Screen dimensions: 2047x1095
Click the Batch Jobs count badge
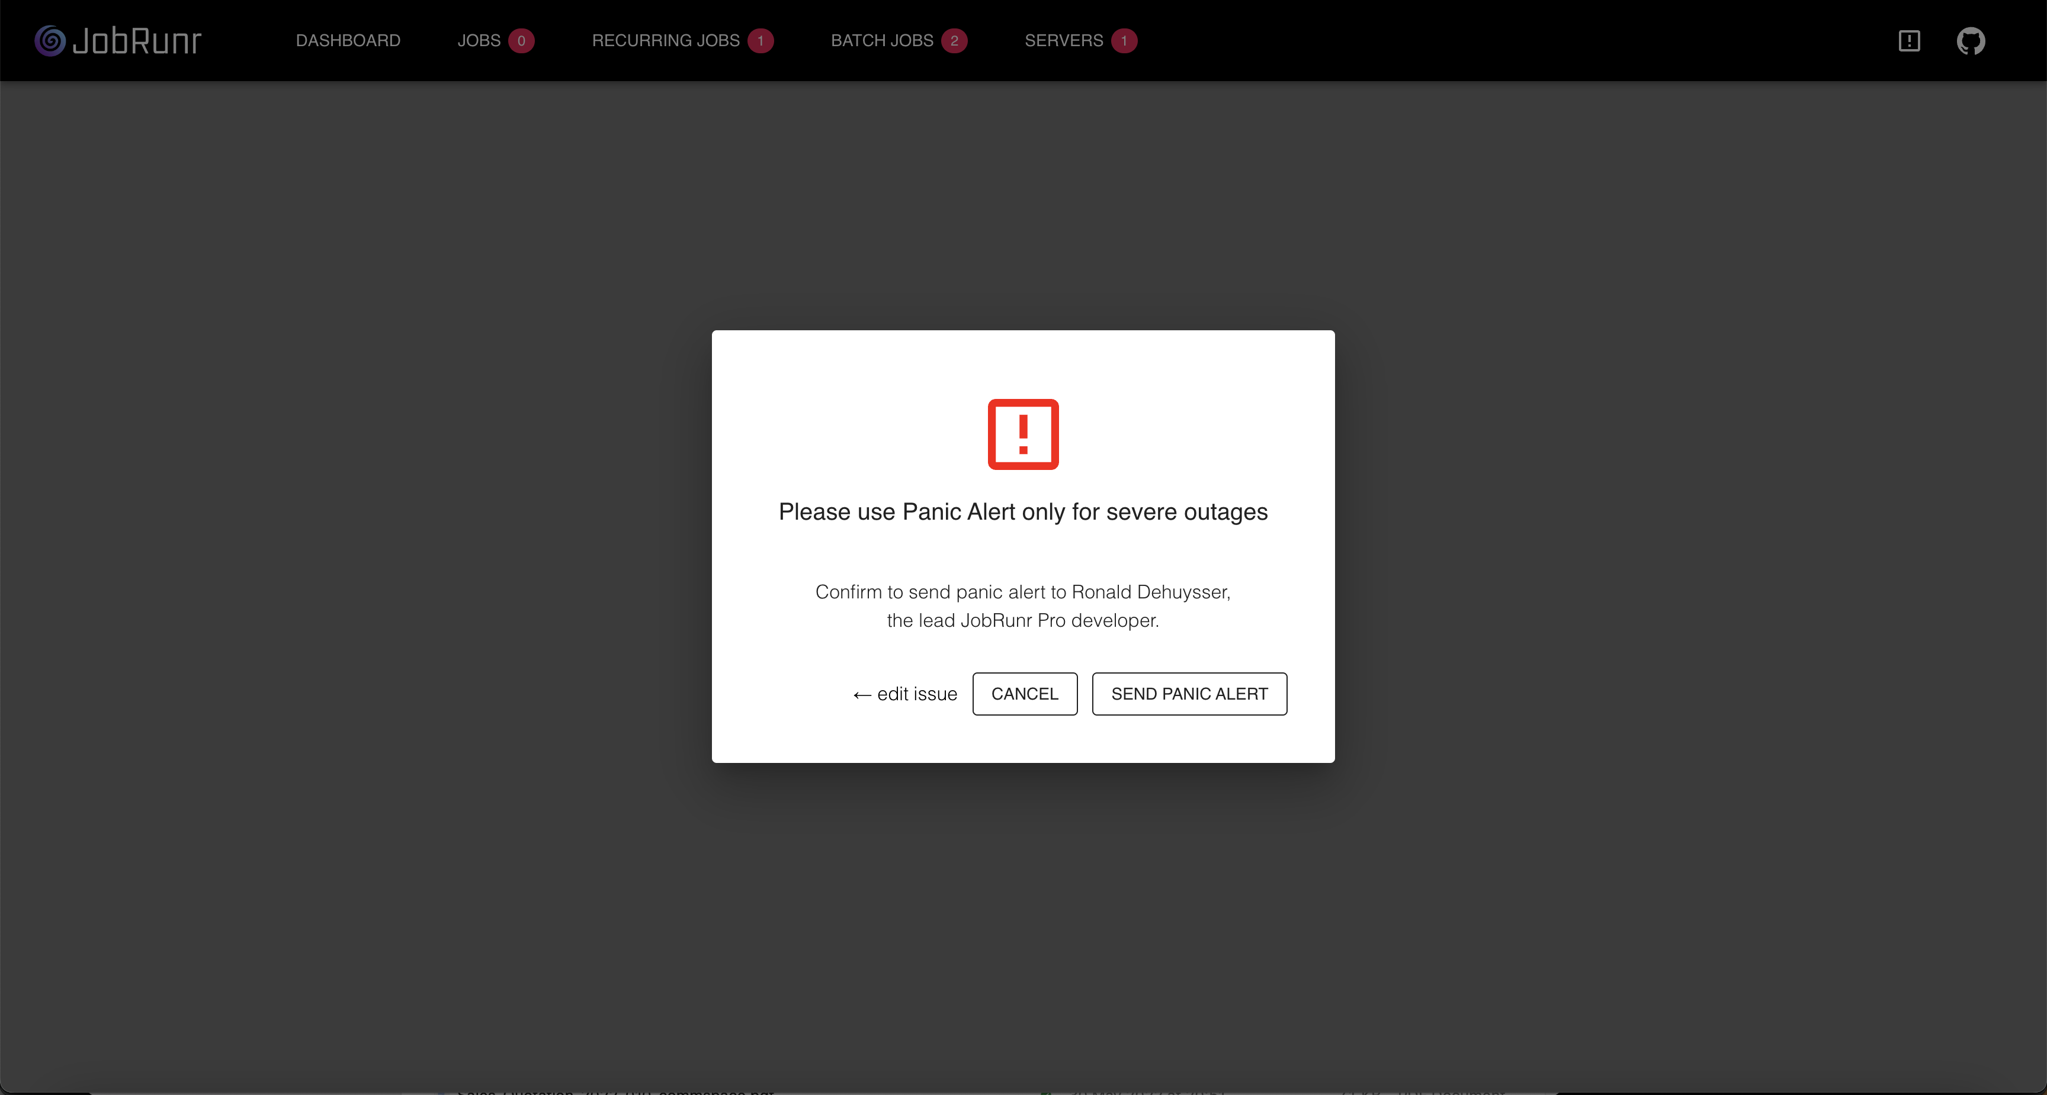point(954,40)
